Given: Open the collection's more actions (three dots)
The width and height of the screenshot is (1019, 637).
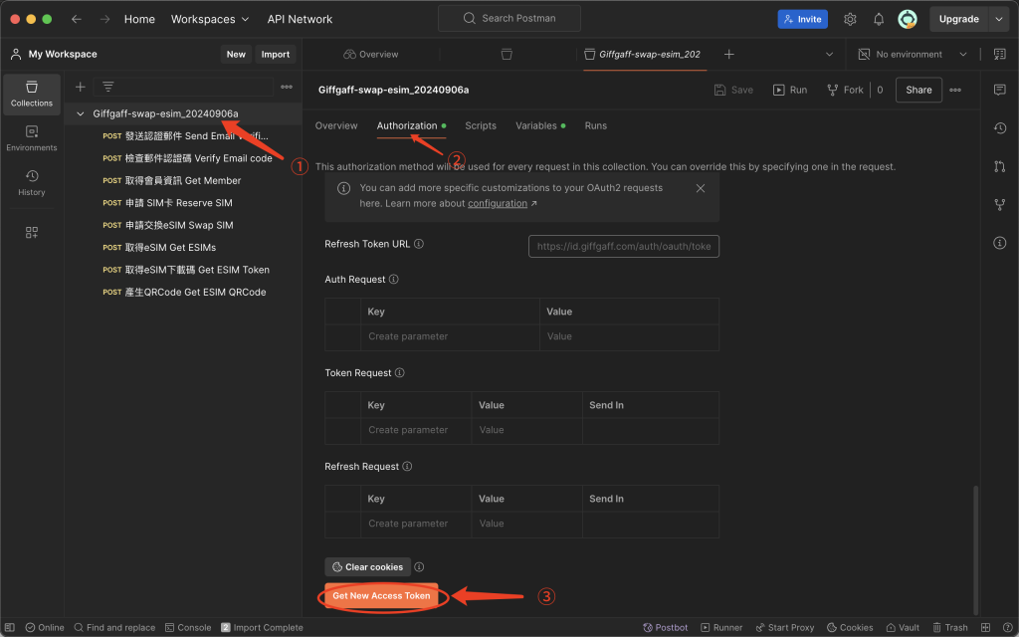Looking at the screenshot, I should pos(955,90).
